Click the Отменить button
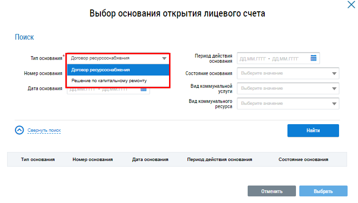This screenshot has width=358, height=203. pos(271,191)
